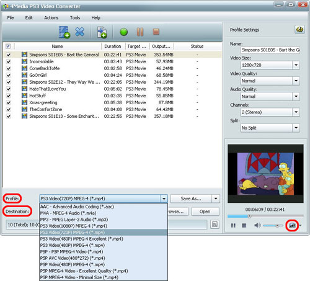Uncheck the HateThatILoveYou file checkbox
310x281 pixels.
8,89
